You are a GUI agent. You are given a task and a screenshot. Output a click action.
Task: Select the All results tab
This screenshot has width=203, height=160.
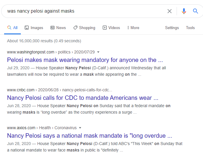click(12, 28)
